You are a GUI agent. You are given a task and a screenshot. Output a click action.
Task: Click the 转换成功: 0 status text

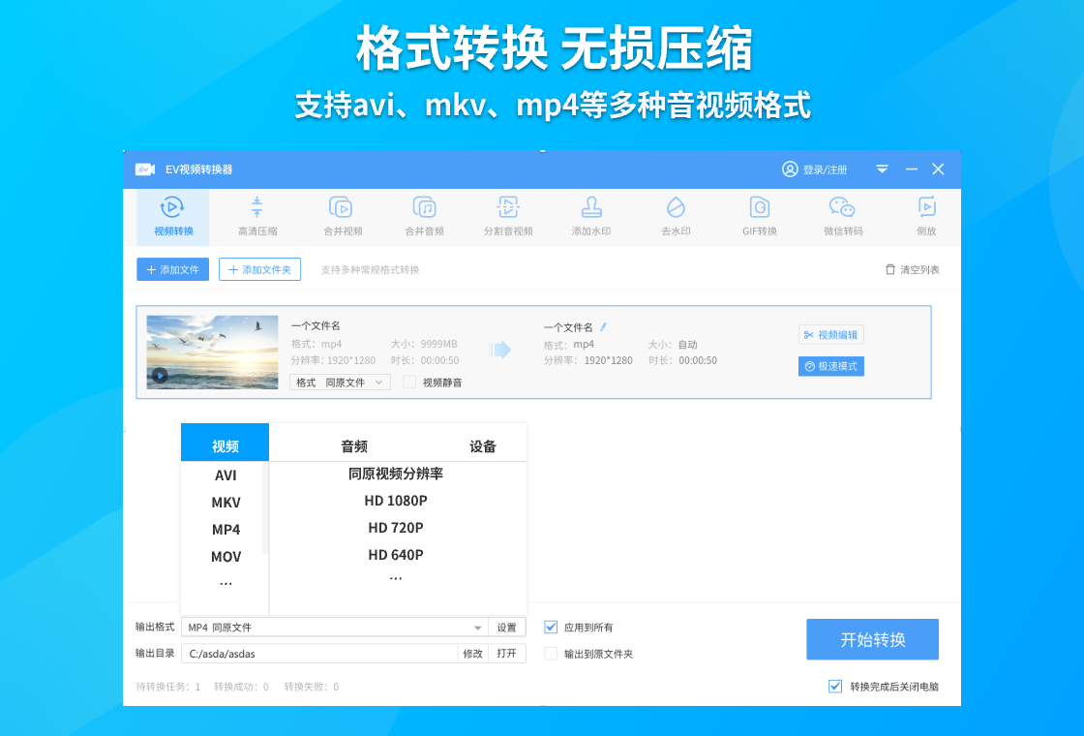pyautogui.click(x=241, y=687)
